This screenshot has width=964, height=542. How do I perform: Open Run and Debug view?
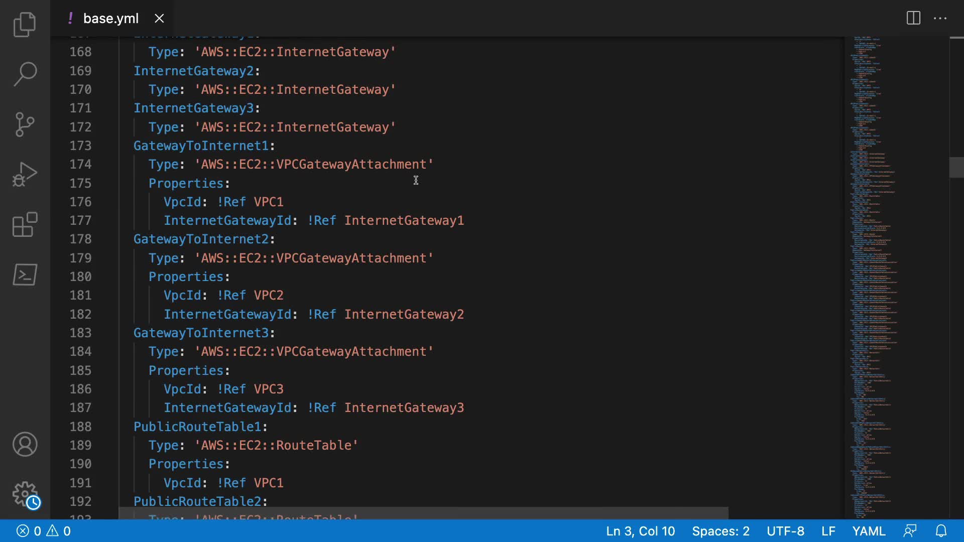click(25, 174)
